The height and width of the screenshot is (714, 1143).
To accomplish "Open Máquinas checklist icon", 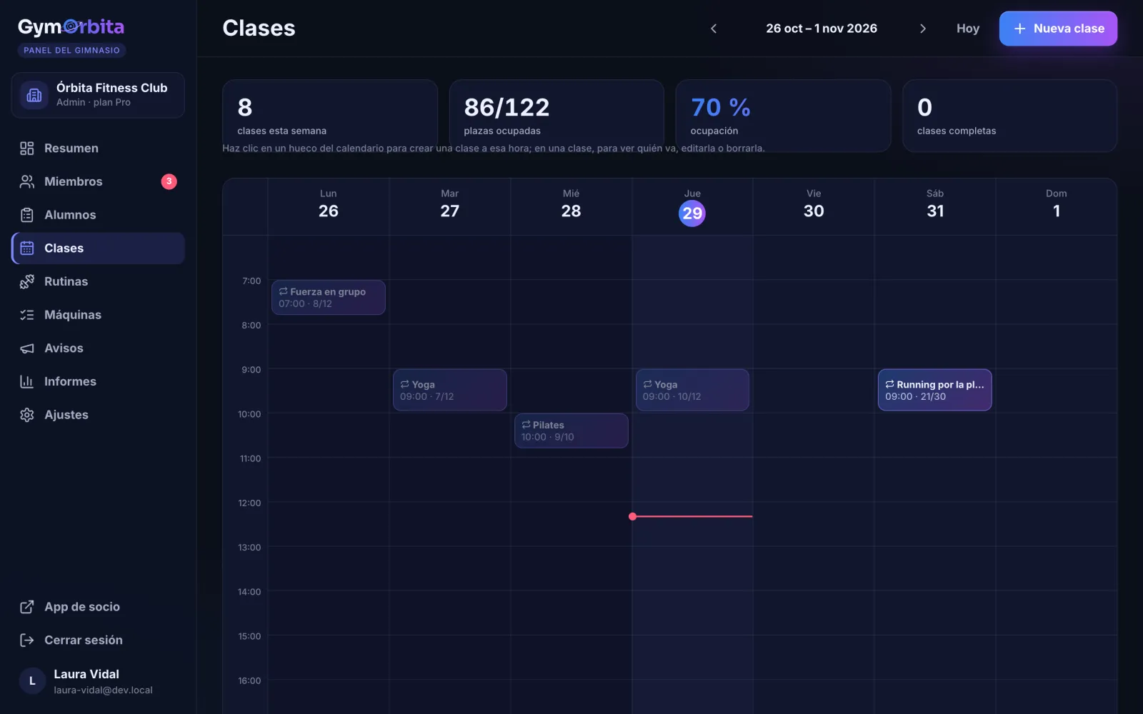I will point(27,315).
